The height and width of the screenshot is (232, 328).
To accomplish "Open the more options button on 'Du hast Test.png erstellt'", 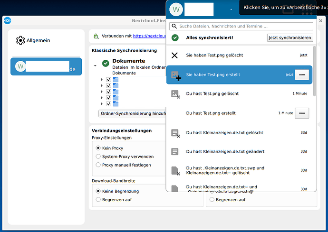I will pyautogui.click(x=302, y=113).
